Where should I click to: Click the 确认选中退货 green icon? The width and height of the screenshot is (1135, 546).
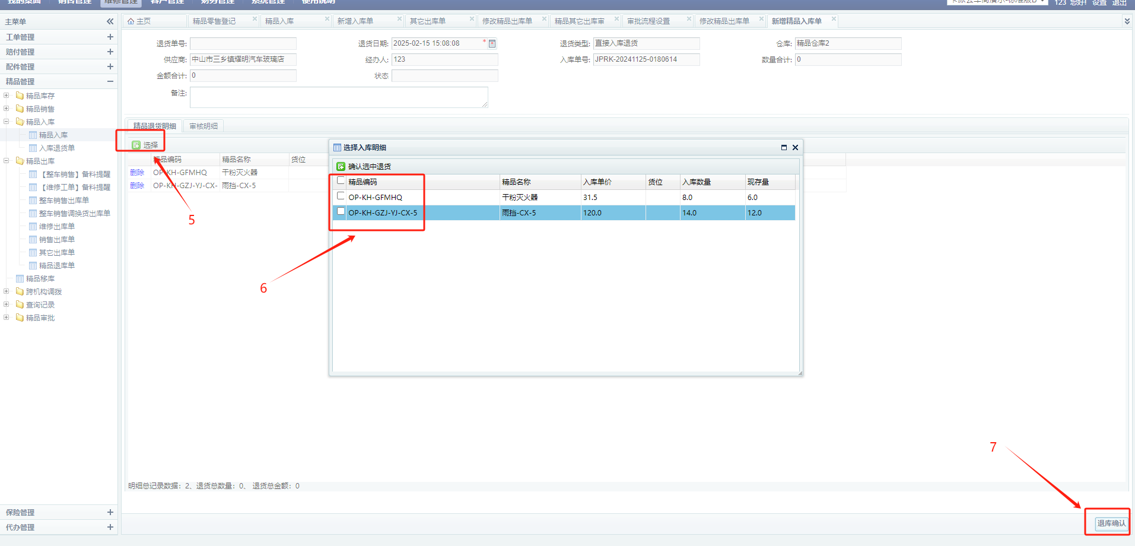click(341, 167)
